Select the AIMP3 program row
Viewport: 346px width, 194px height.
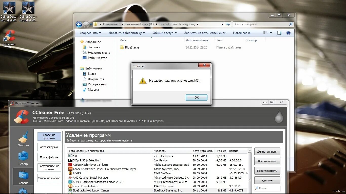click(x=158, y=173)
